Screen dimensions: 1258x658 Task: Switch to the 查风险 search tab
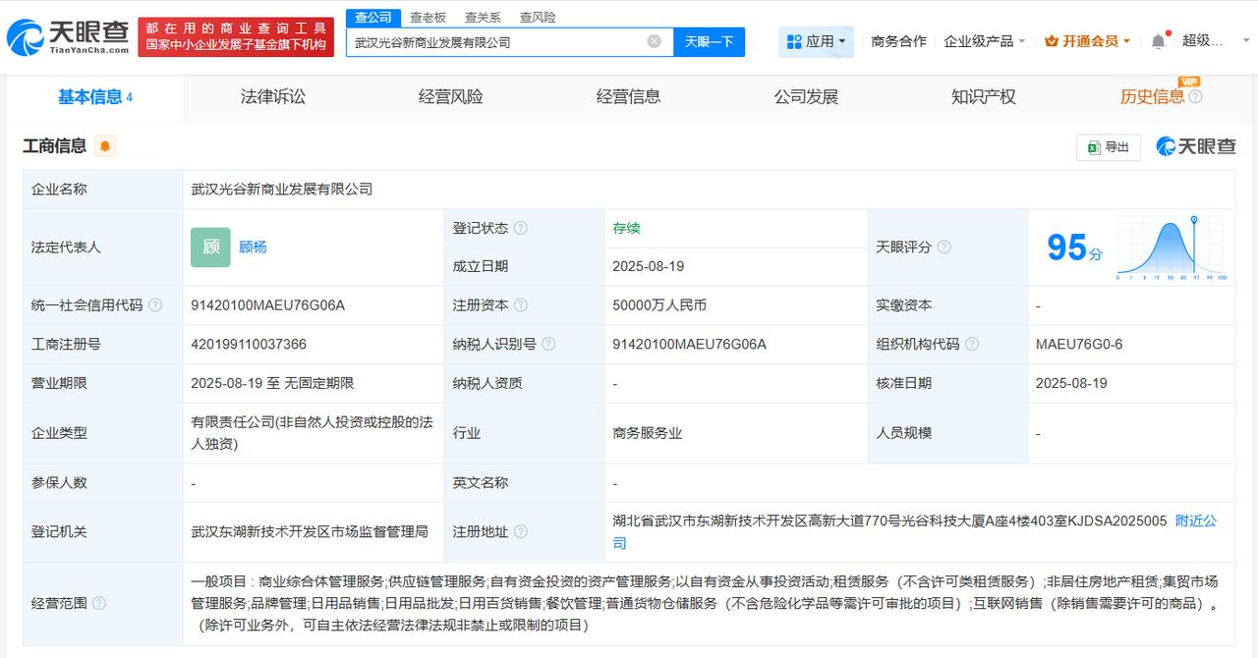538,17
